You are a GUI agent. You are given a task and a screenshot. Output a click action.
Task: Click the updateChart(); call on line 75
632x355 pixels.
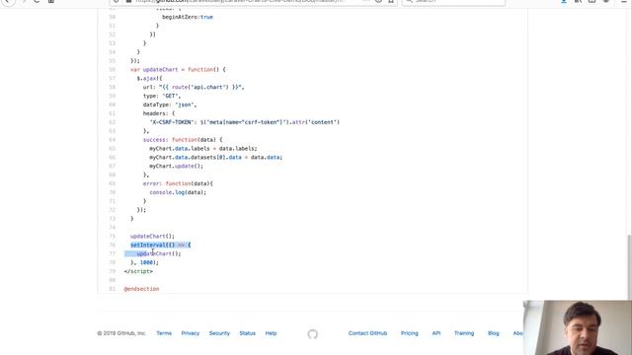(152, 237)
